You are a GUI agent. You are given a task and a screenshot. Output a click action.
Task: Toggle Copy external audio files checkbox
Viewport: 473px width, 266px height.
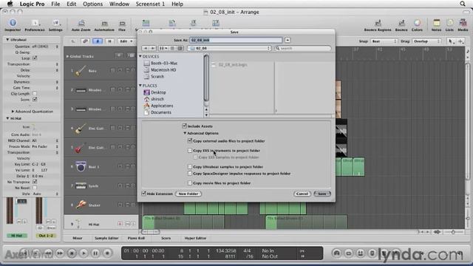tap(190, 140)
